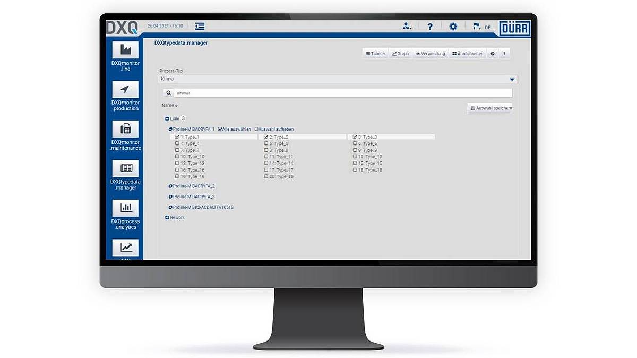Check the 4: Type_4 checkbox
This screenshot has width=637, height=358.
pyautogui.click(x=177, y=144)
